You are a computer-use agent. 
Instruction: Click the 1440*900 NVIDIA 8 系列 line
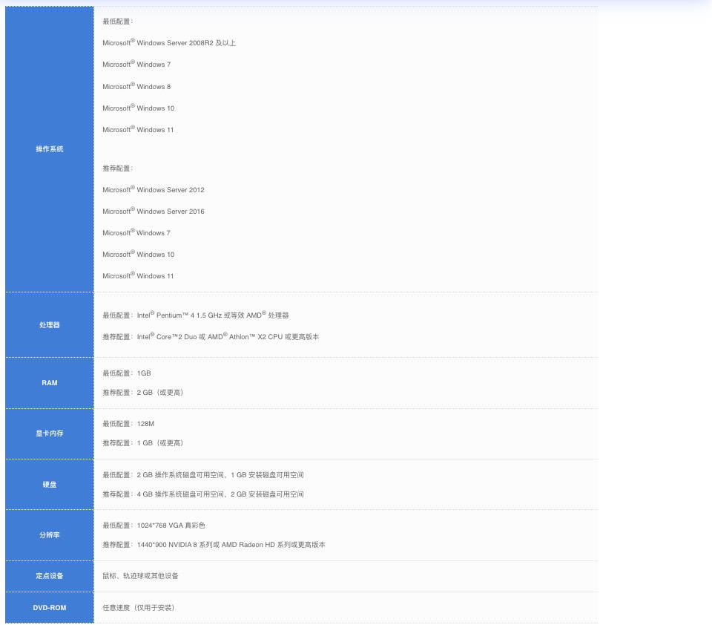tap(214, 545)
